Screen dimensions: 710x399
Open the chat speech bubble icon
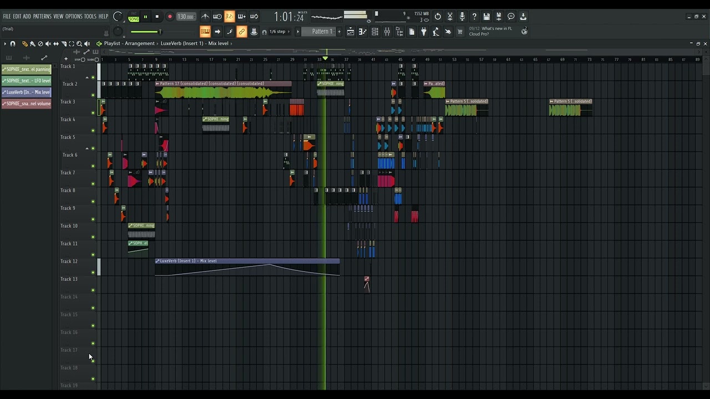511,17
